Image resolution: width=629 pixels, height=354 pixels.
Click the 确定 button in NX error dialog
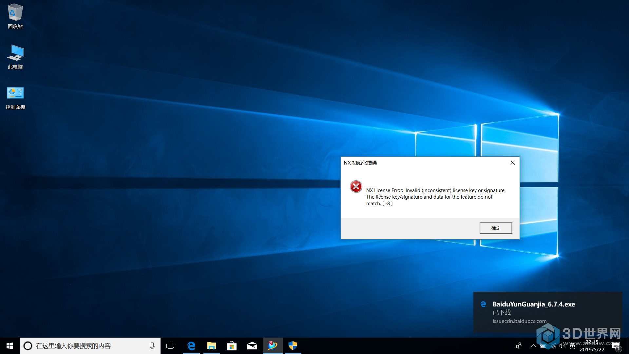(496, 228)
